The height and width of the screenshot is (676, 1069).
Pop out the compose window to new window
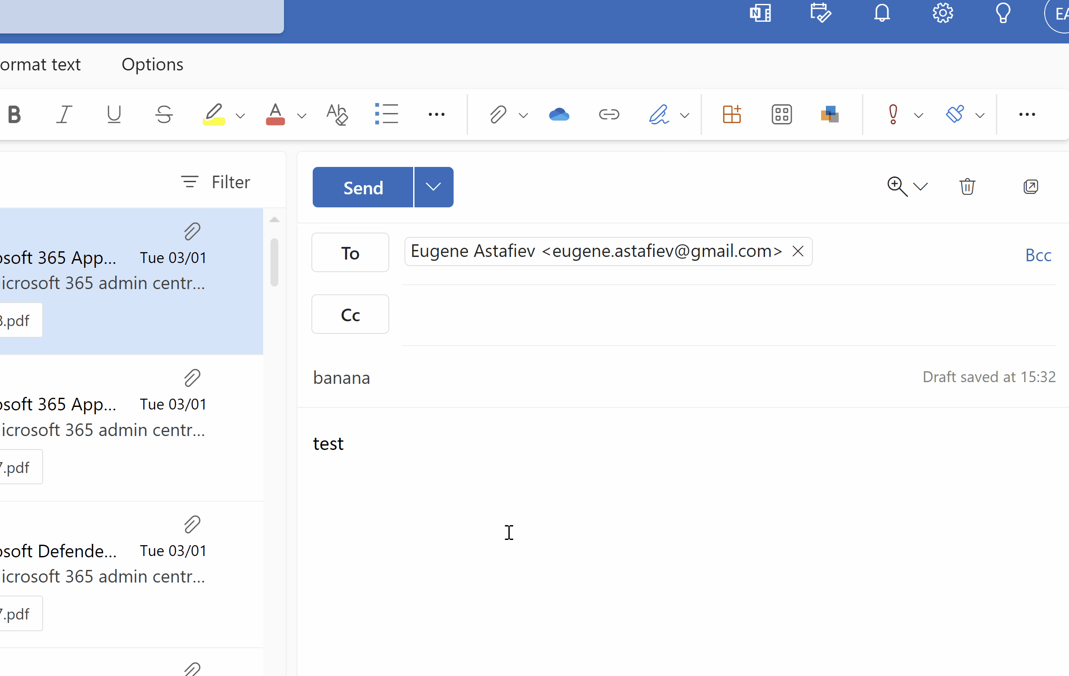pos(1031,186)
